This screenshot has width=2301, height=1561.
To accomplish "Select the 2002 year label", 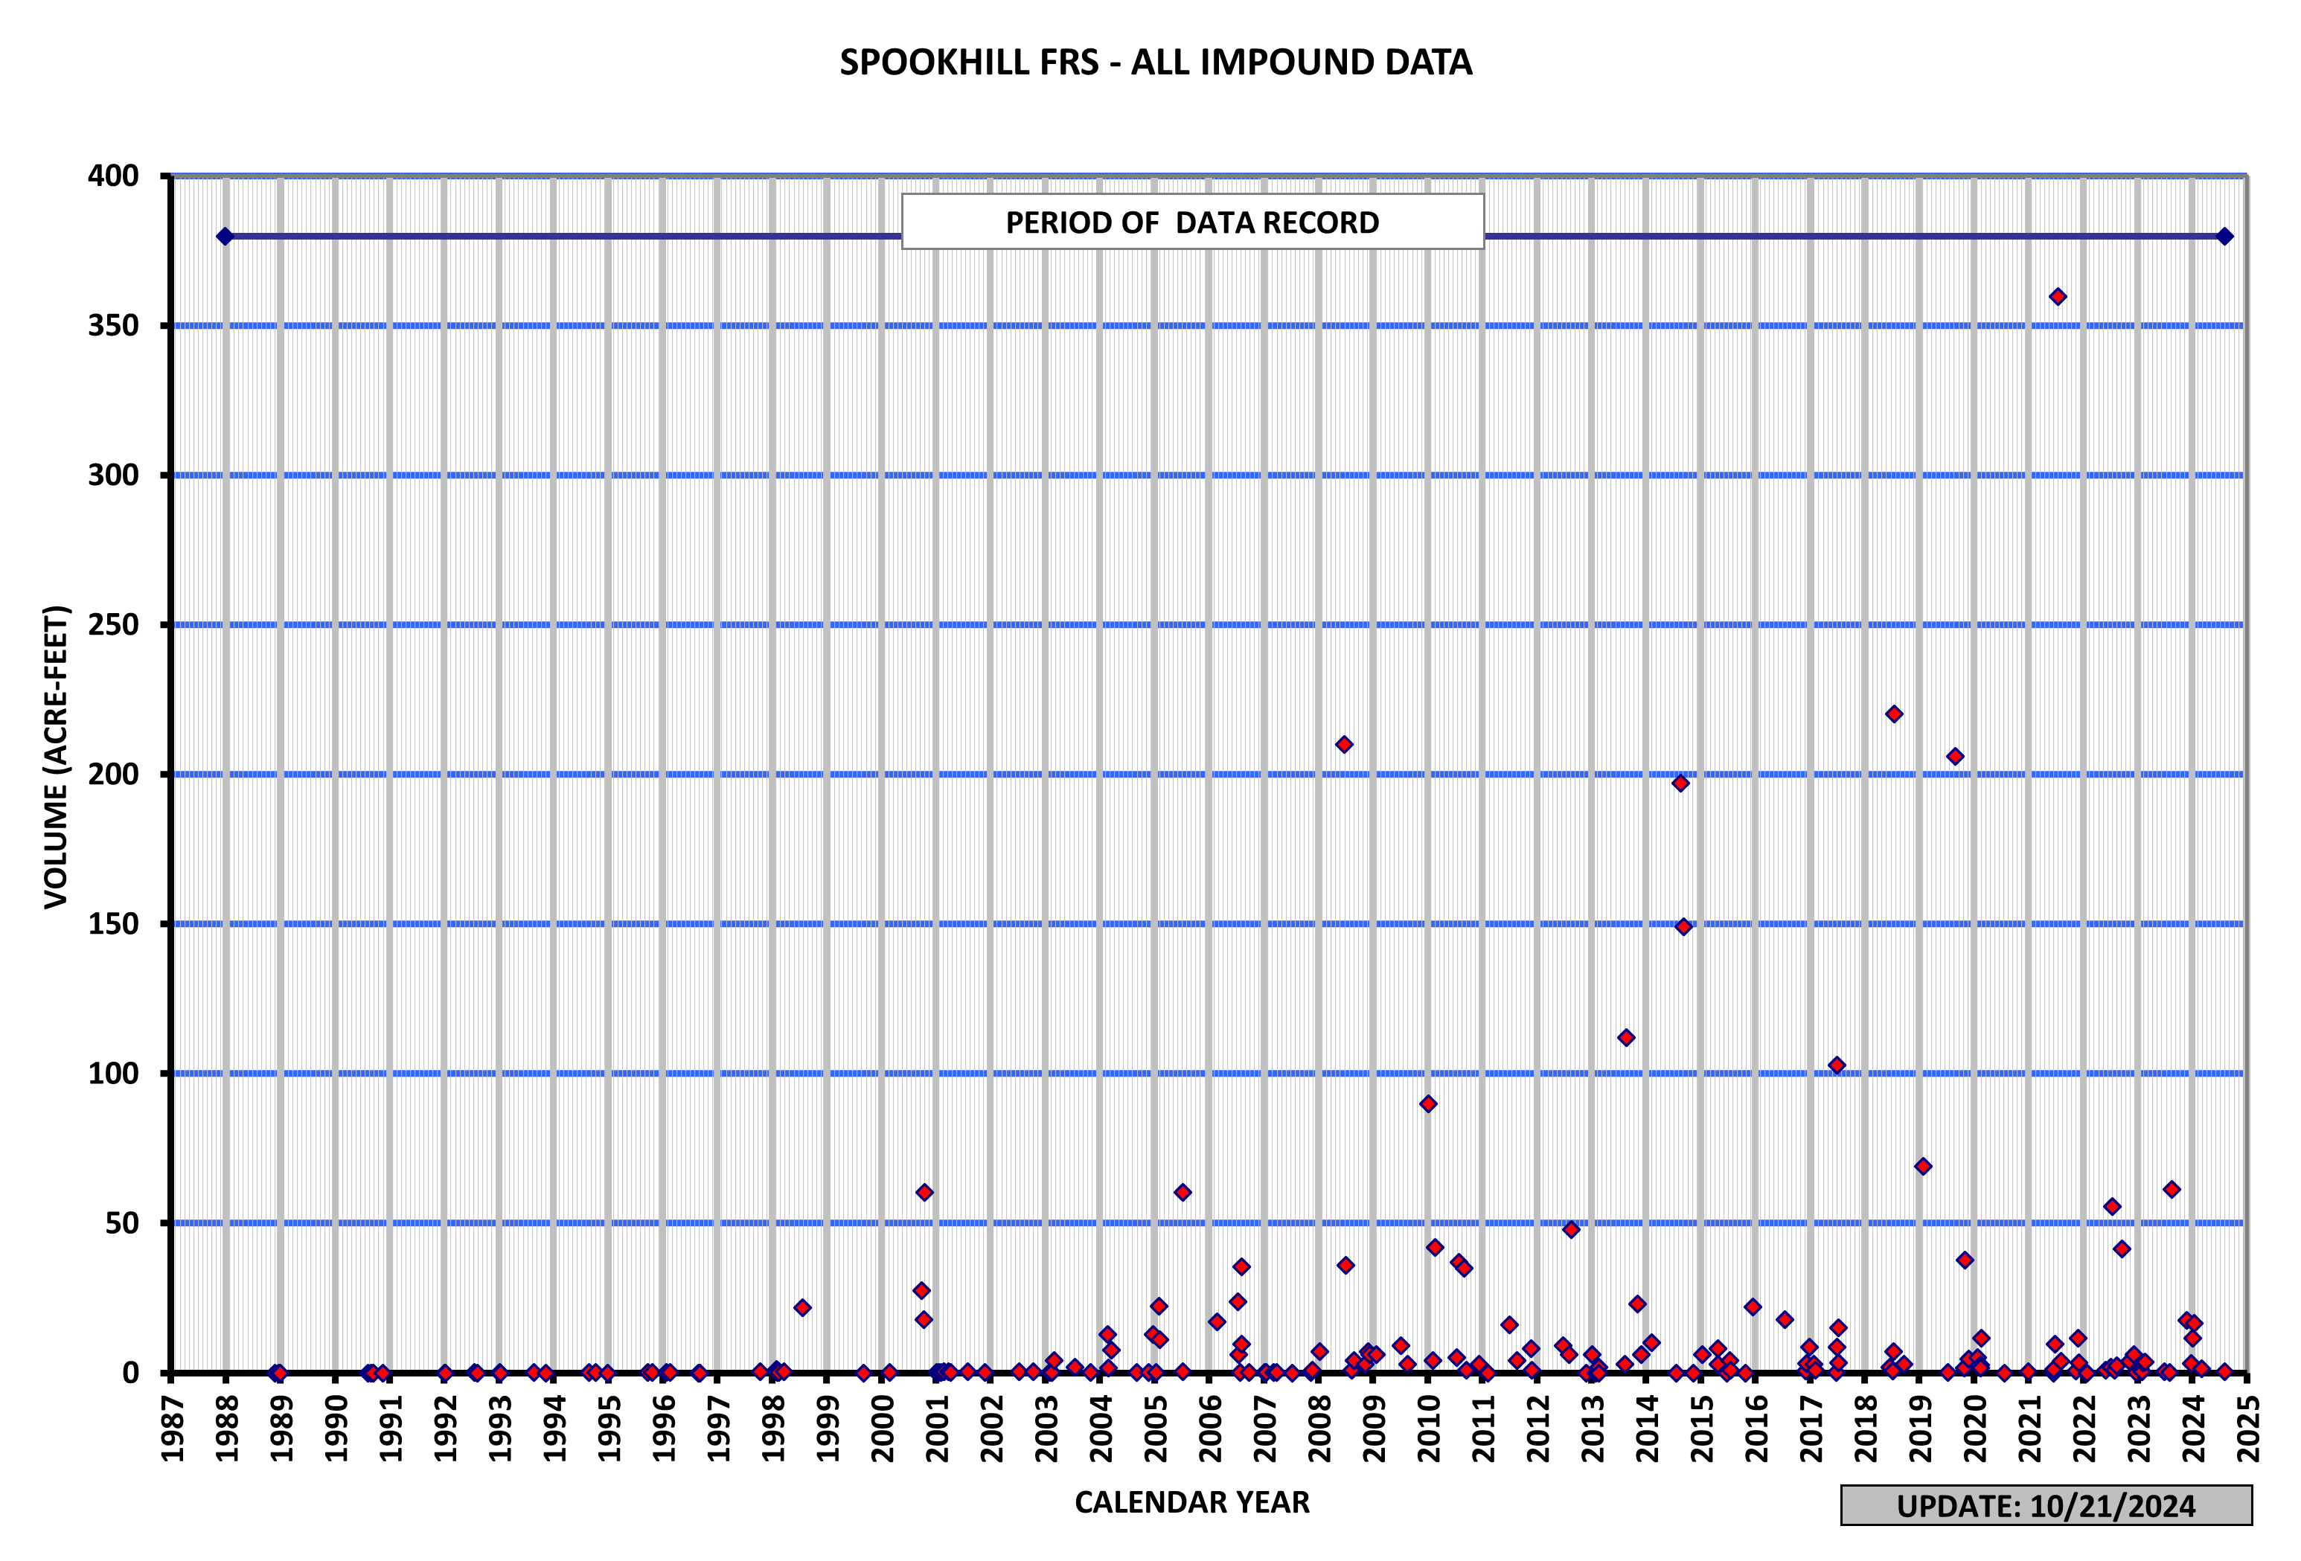I will pyautogui.click(x=992, y=1429).
